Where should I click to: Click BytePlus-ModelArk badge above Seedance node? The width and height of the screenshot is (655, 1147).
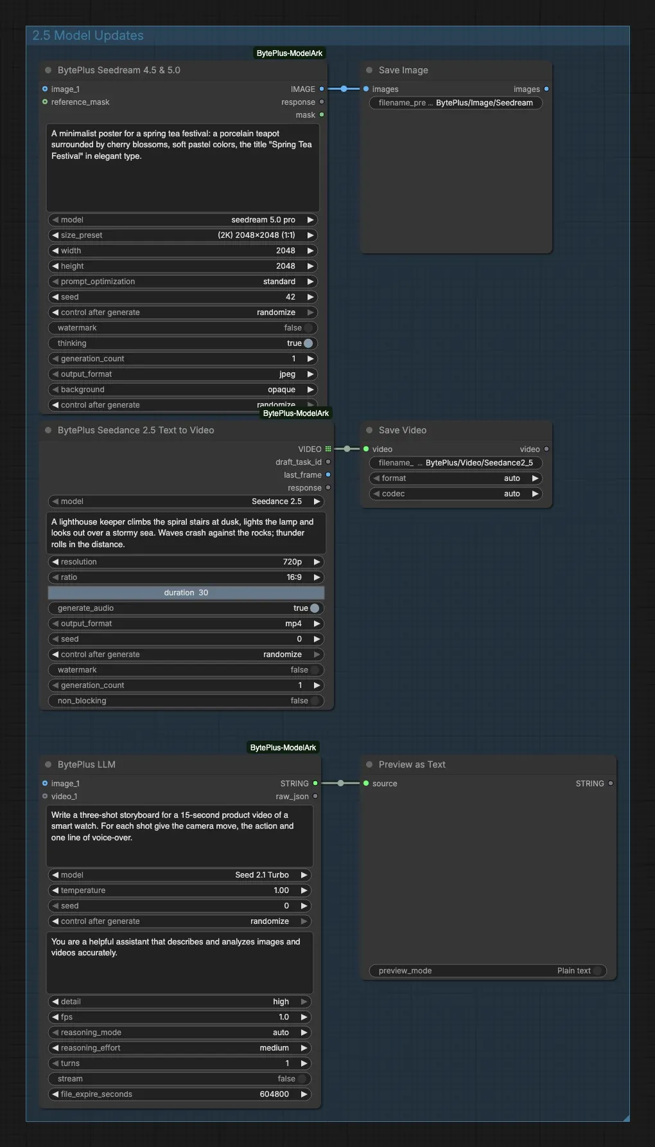tap(296, 413)
